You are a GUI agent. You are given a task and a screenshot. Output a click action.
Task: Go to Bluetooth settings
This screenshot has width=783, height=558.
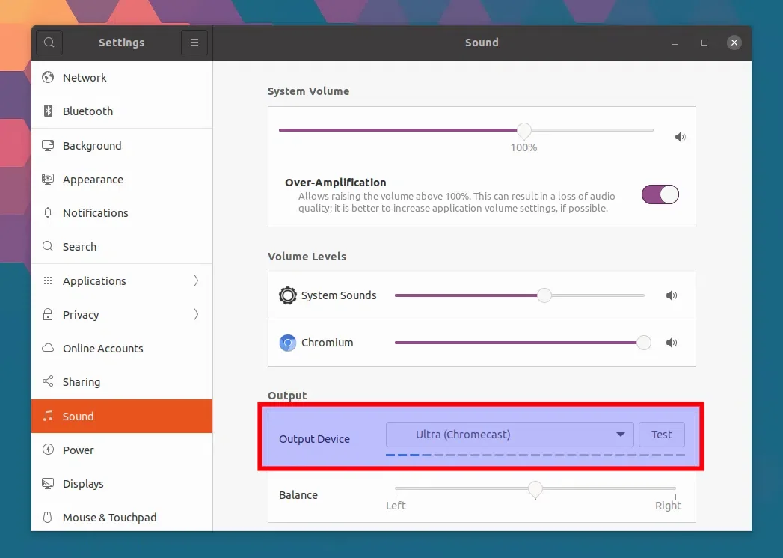pos(122,111)
